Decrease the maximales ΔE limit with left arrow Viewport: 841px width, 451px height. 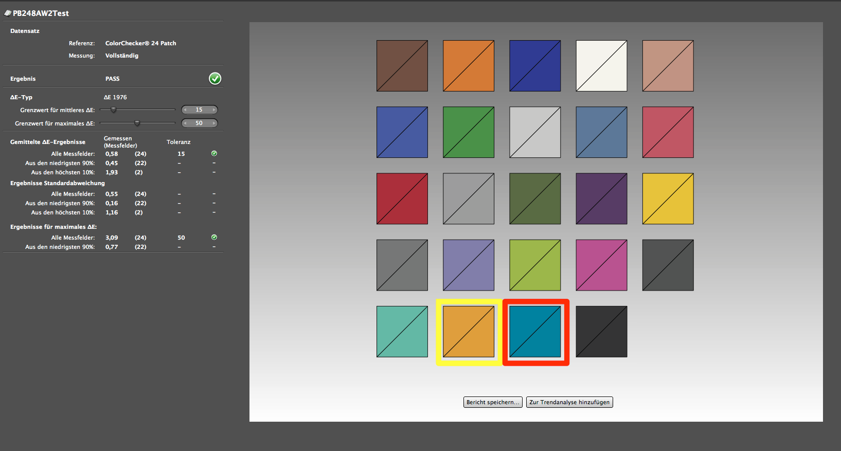click(x=185, y=123)
